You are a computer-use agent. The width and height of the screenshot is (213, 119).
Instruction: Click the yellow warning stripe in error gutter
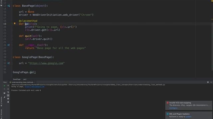[212, 19]
